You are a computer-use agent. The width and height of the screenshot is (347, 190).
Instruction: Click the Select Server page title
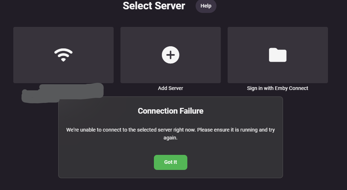pos(154,6)
